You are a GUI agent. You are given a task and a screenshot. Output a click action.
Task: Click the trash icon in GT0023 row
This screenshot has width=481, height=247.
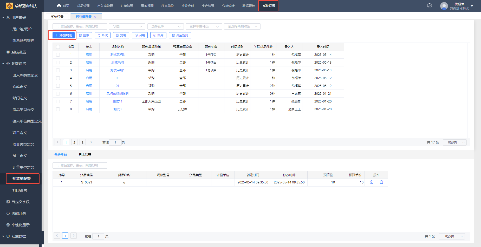pyautogui.click(x=381, y=182)
